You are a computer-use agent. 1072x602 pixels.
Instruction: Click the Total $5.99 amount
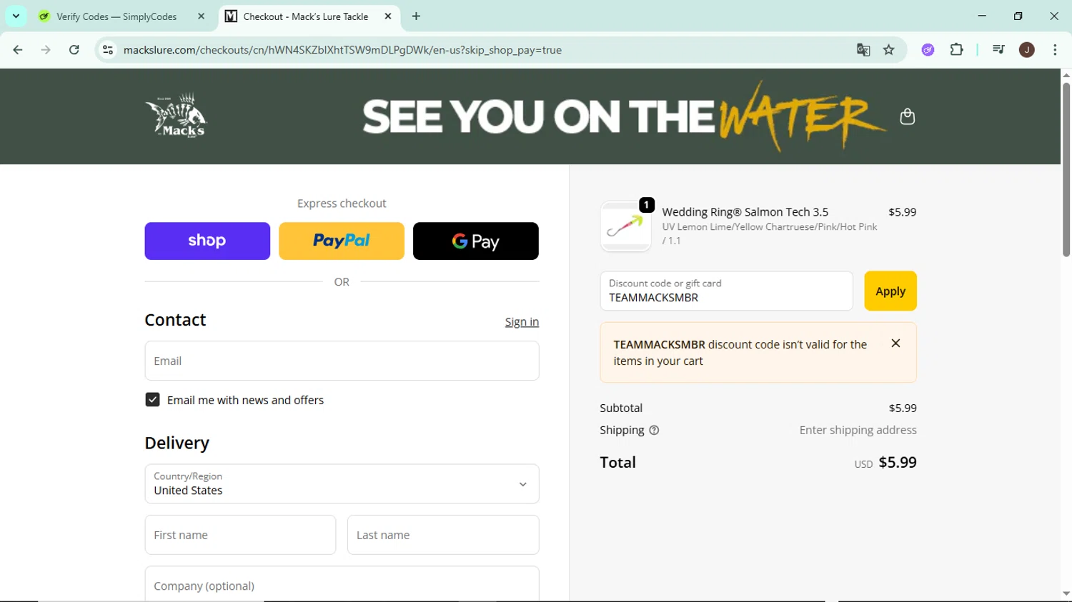(897, 463)
